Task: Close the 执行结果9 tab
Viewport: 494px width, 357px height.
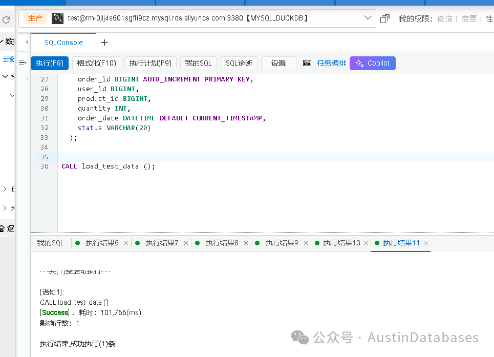Action: pos(306,243)
